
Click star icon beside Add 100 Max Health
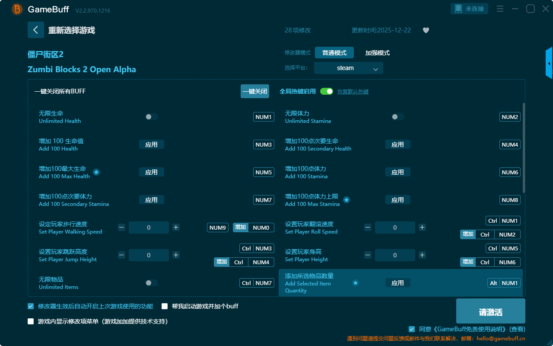click(x=96, y=172)
